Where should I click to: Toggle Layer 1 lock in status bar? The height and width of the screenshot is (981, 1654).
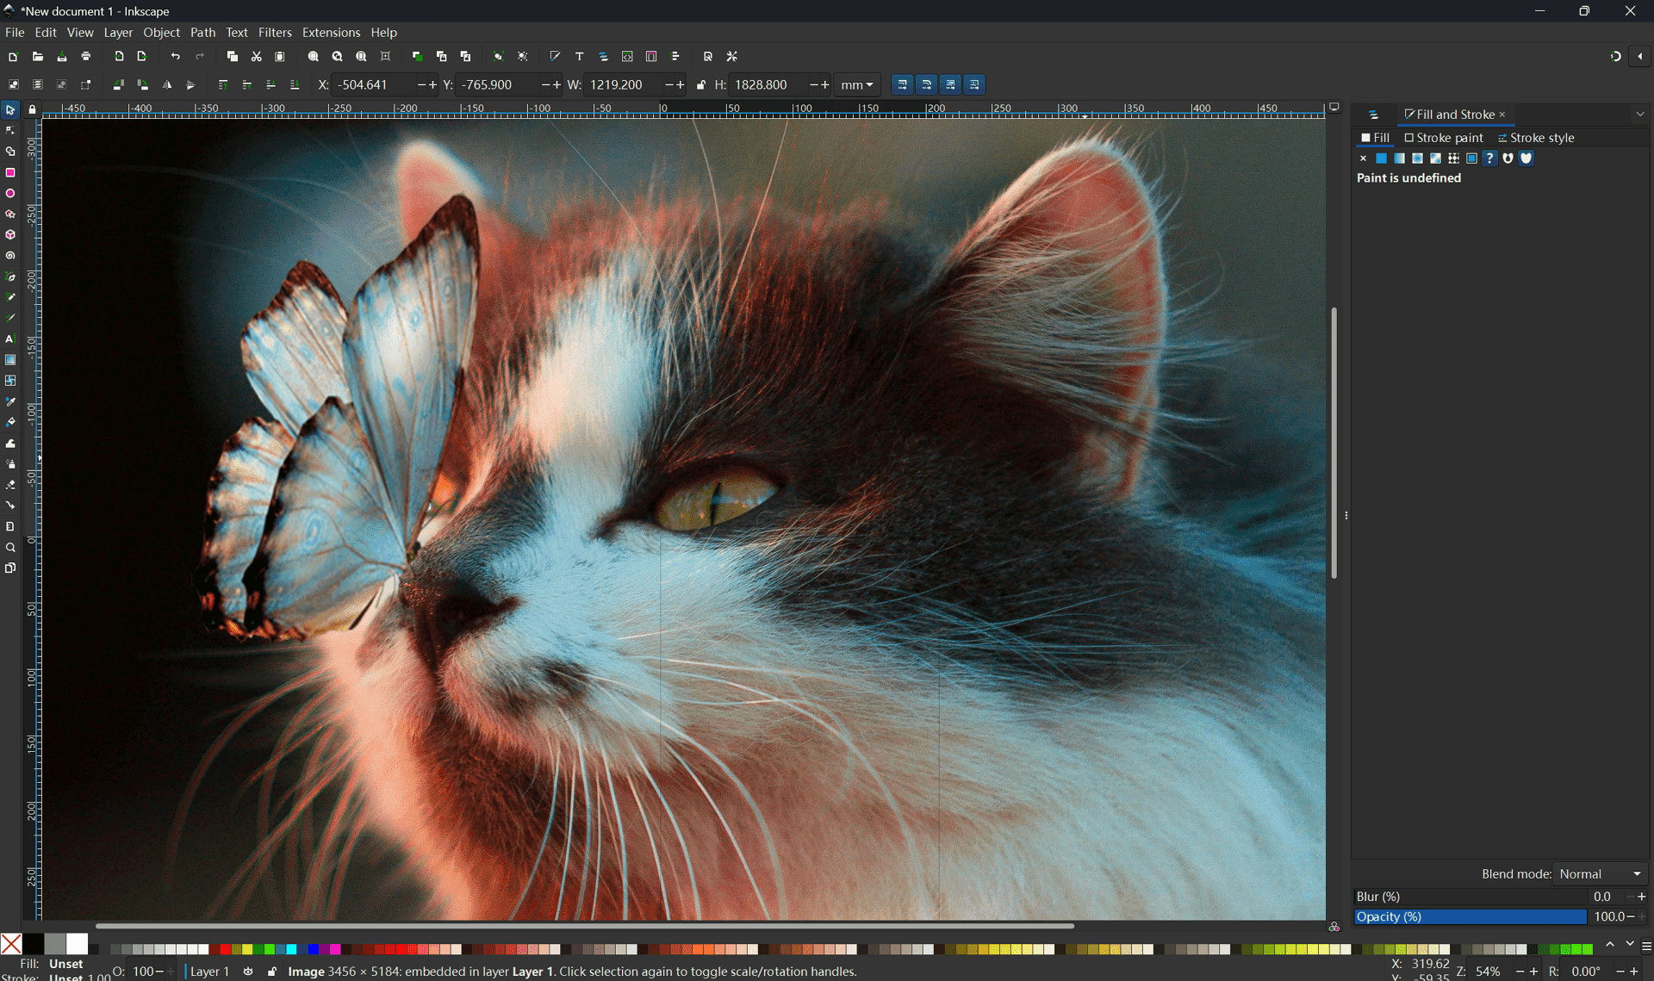point(272,971)
